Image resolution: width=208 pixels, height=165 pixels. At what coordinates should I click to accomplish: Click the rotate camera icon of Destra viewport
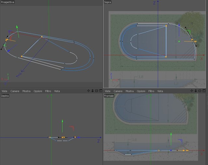coord(97,91)
